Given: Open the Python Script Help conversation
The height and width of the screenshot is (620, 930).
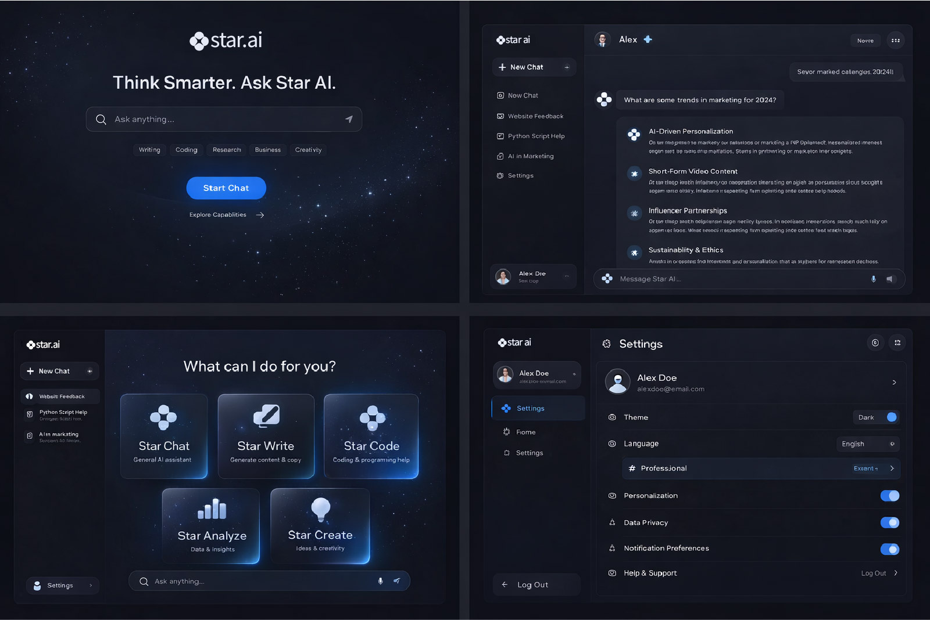Looking at the screenshot, I should (535, 136).
